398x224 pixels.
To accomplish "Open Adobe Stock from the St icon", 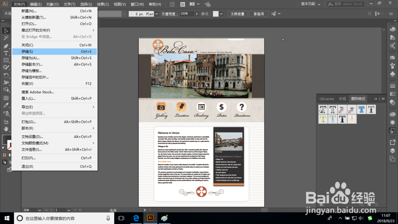I will point(183,4).
